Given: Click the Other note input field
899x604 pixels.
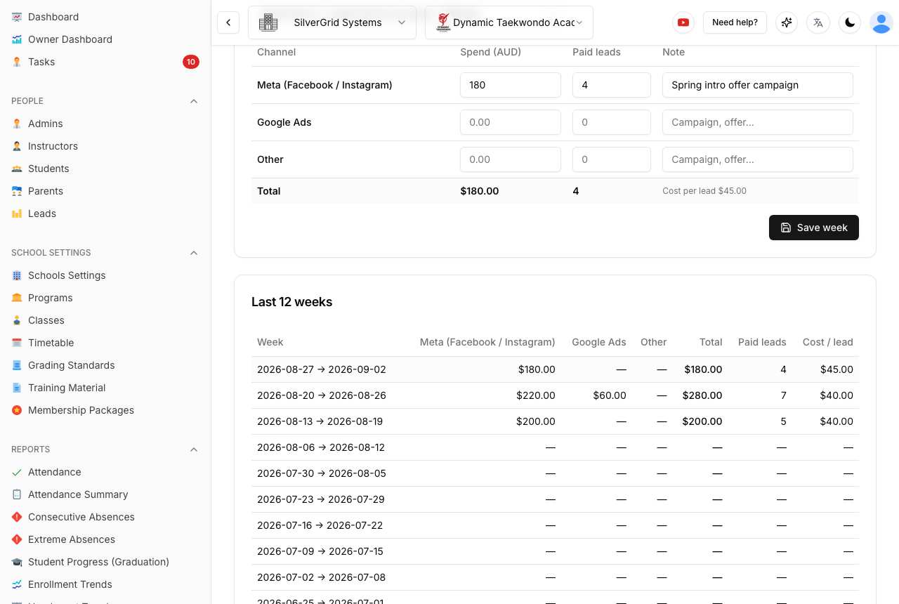Looking at the screenshot, I should click(x=758, y=159).
